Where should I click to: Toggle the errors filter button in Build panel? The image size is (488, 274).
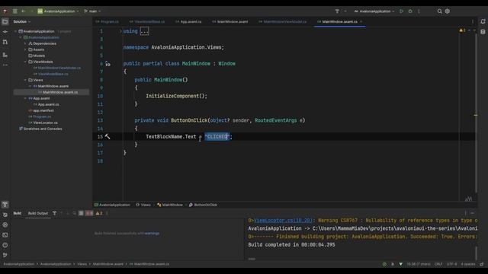(89, 213)
